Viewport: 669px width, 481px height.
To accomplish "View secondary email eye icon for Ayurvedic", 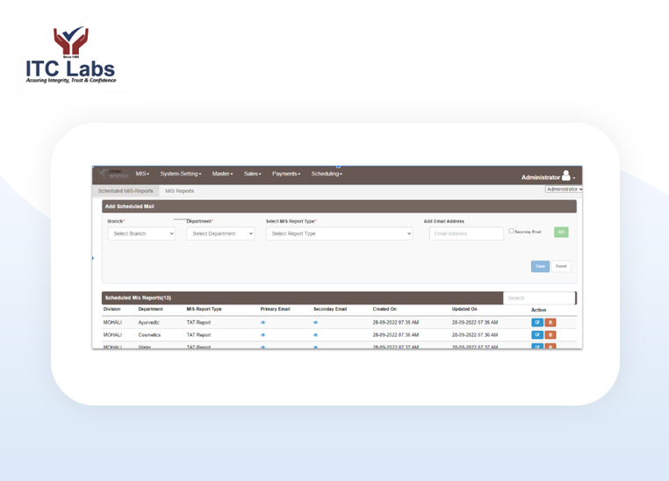I will coord(315,323).
